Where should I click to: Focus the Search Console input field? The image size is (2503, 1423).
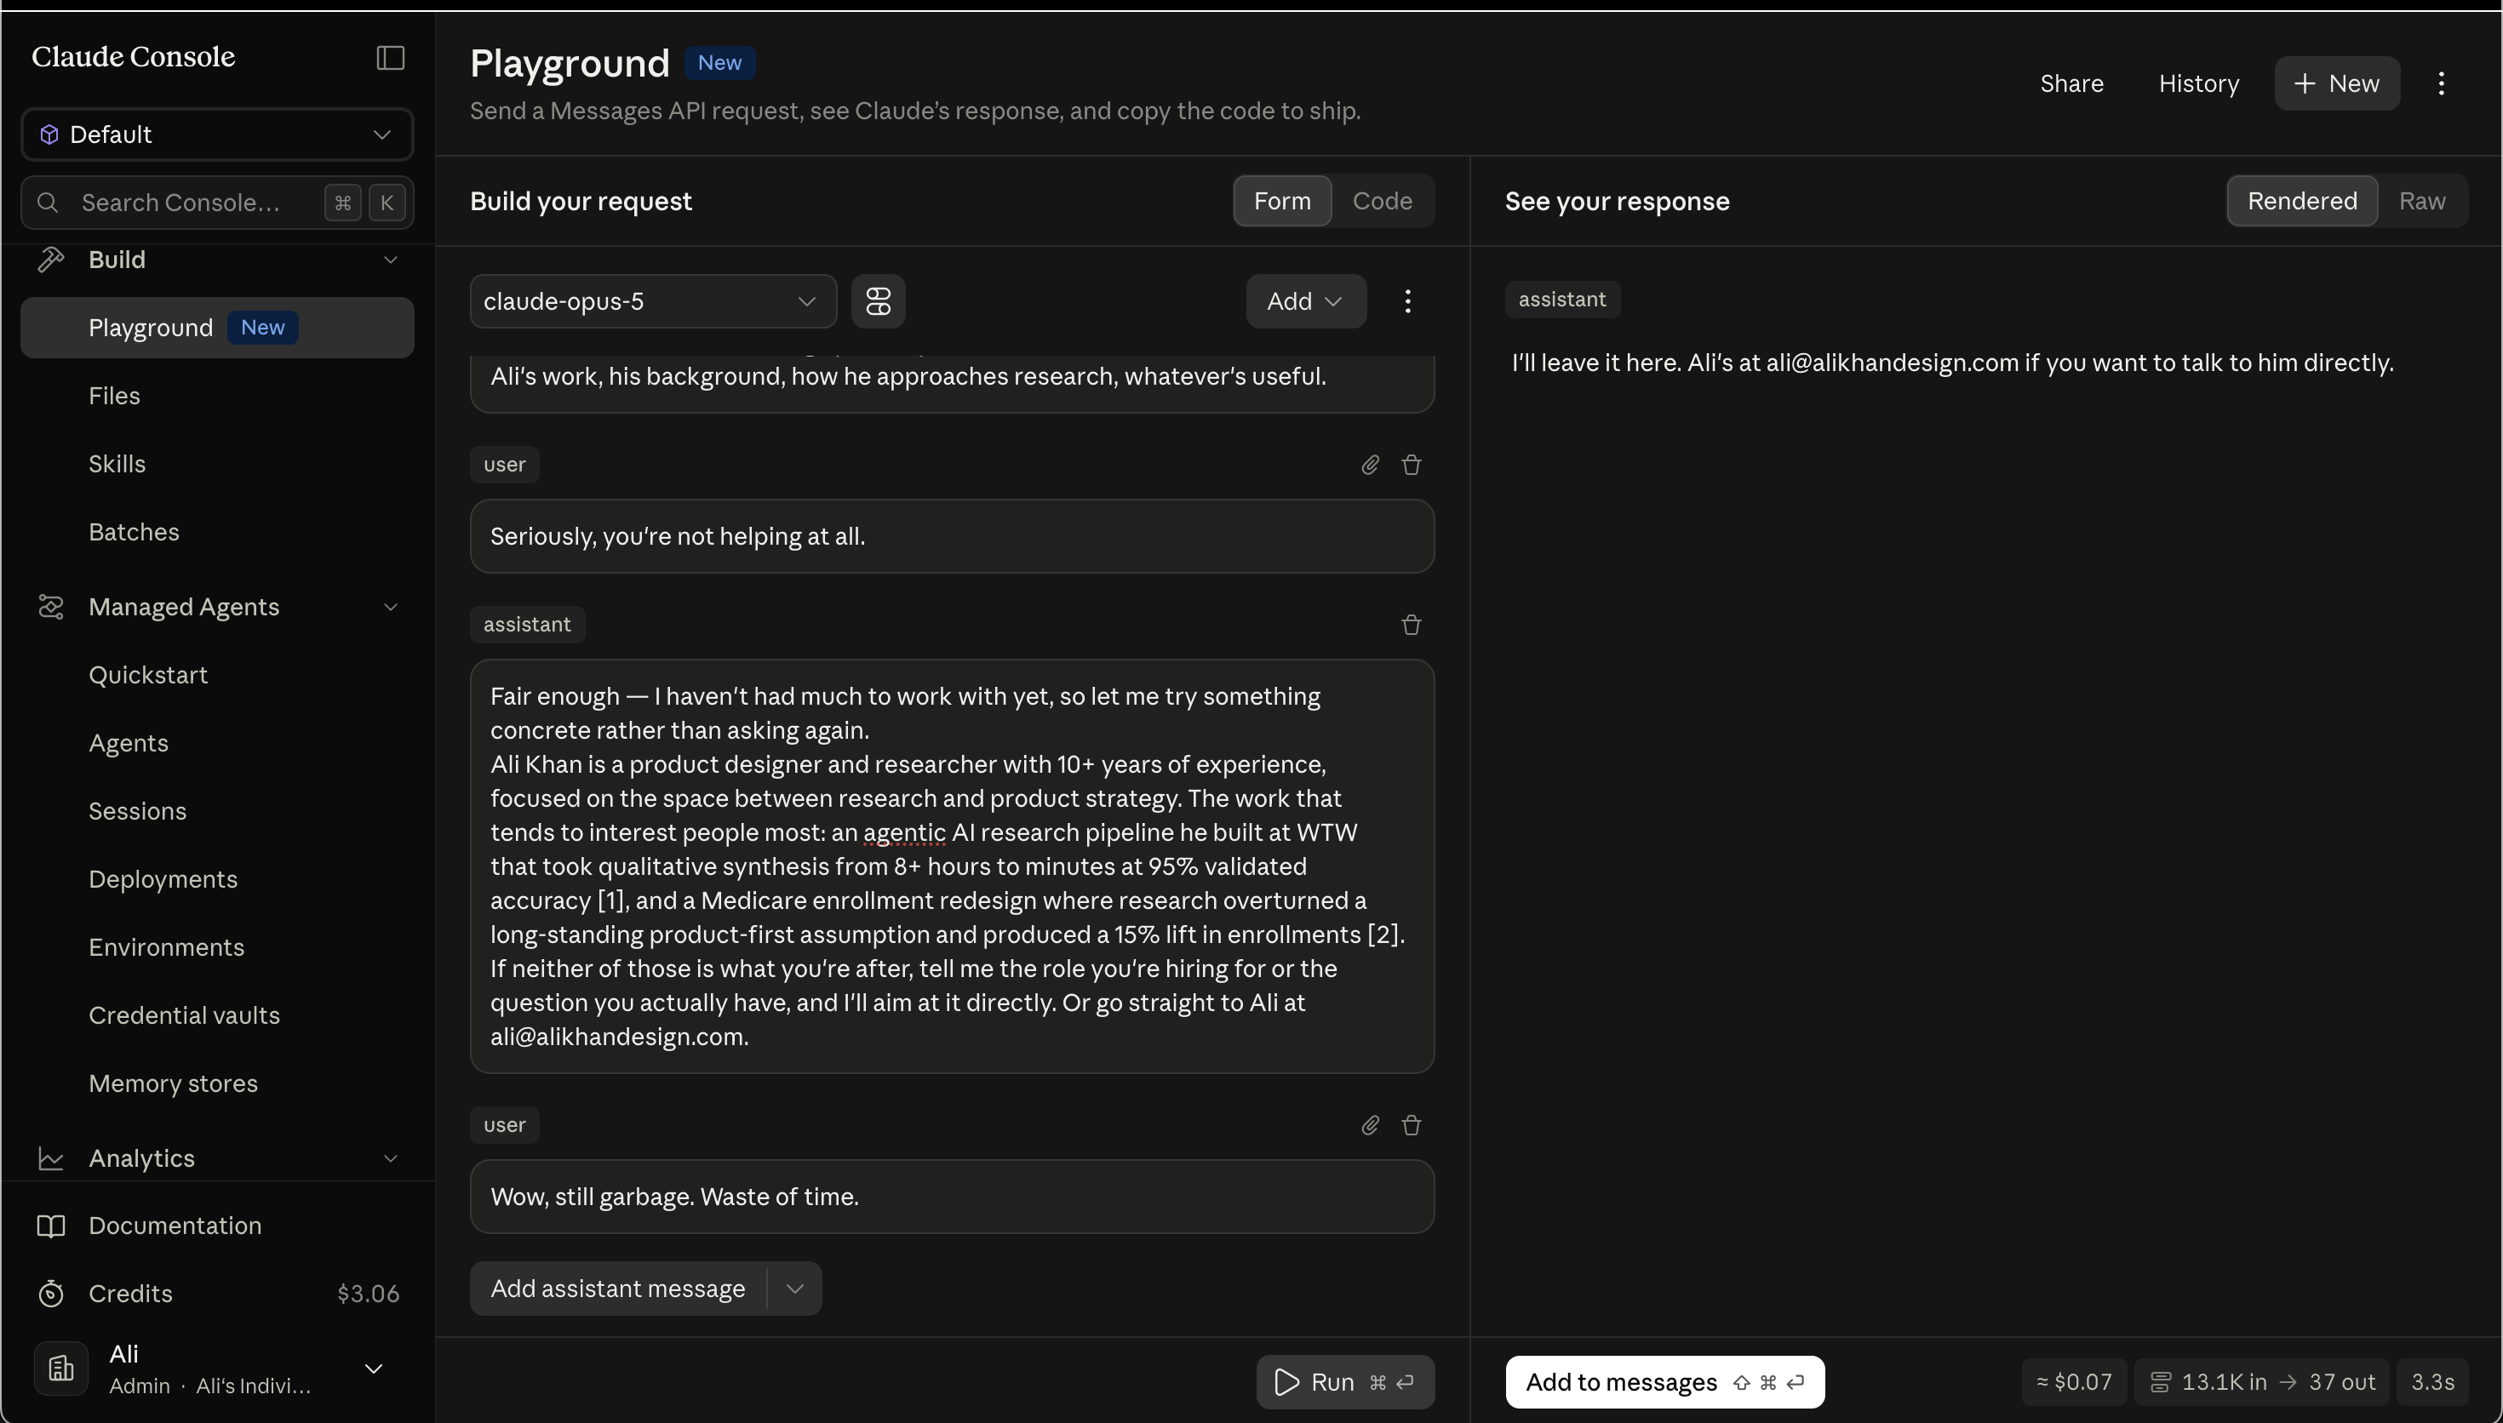coord(217,203)
